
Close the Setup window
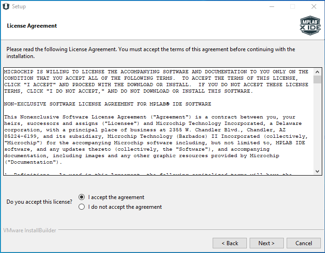pyautogui.click(x=314, y=6)
